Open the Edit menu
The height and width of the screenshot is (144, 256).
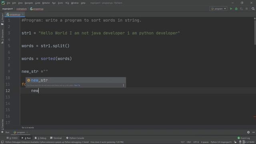click(14, 3)
